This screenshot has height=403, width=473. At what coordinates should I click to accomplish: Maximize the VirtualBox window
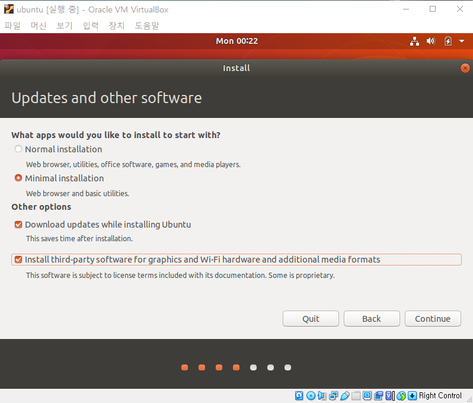[433, 9]
